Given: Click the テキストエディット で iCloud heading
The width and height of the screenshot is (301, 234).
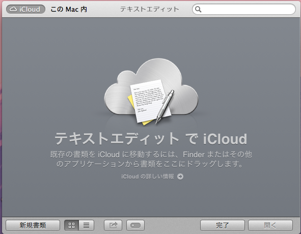Looking at the screenshot, I should point(151,139).
